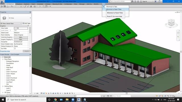Click the 3D View type cube icon
The height and width of the screenshot is (102, 182).
click(x=4, y=18)
